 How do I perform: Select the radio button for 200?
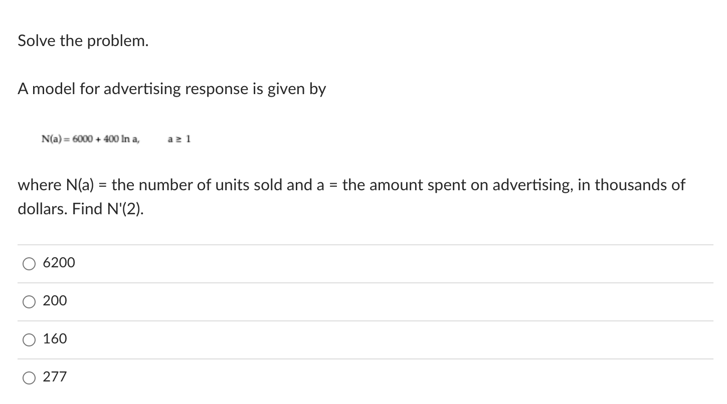[29, 301]
